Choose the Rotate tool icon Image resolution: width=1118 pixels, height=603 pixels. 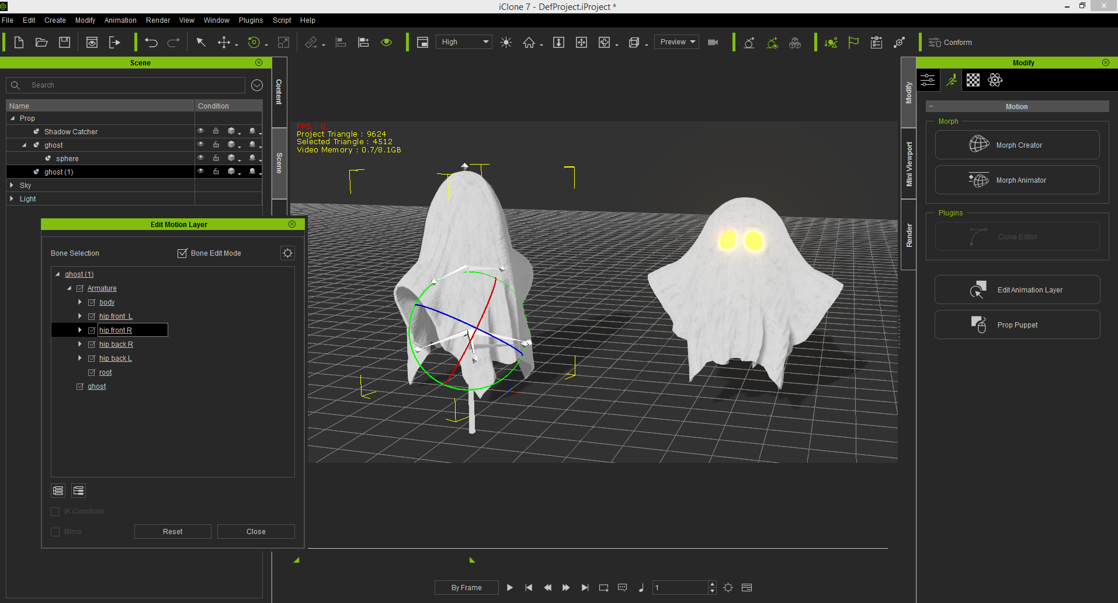(x=254, y=42)
